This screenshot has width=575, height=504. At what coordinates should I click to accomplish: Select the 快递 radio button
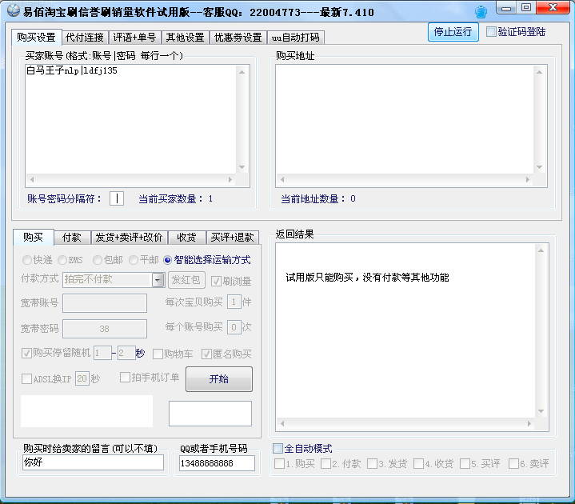coord(26,260)
